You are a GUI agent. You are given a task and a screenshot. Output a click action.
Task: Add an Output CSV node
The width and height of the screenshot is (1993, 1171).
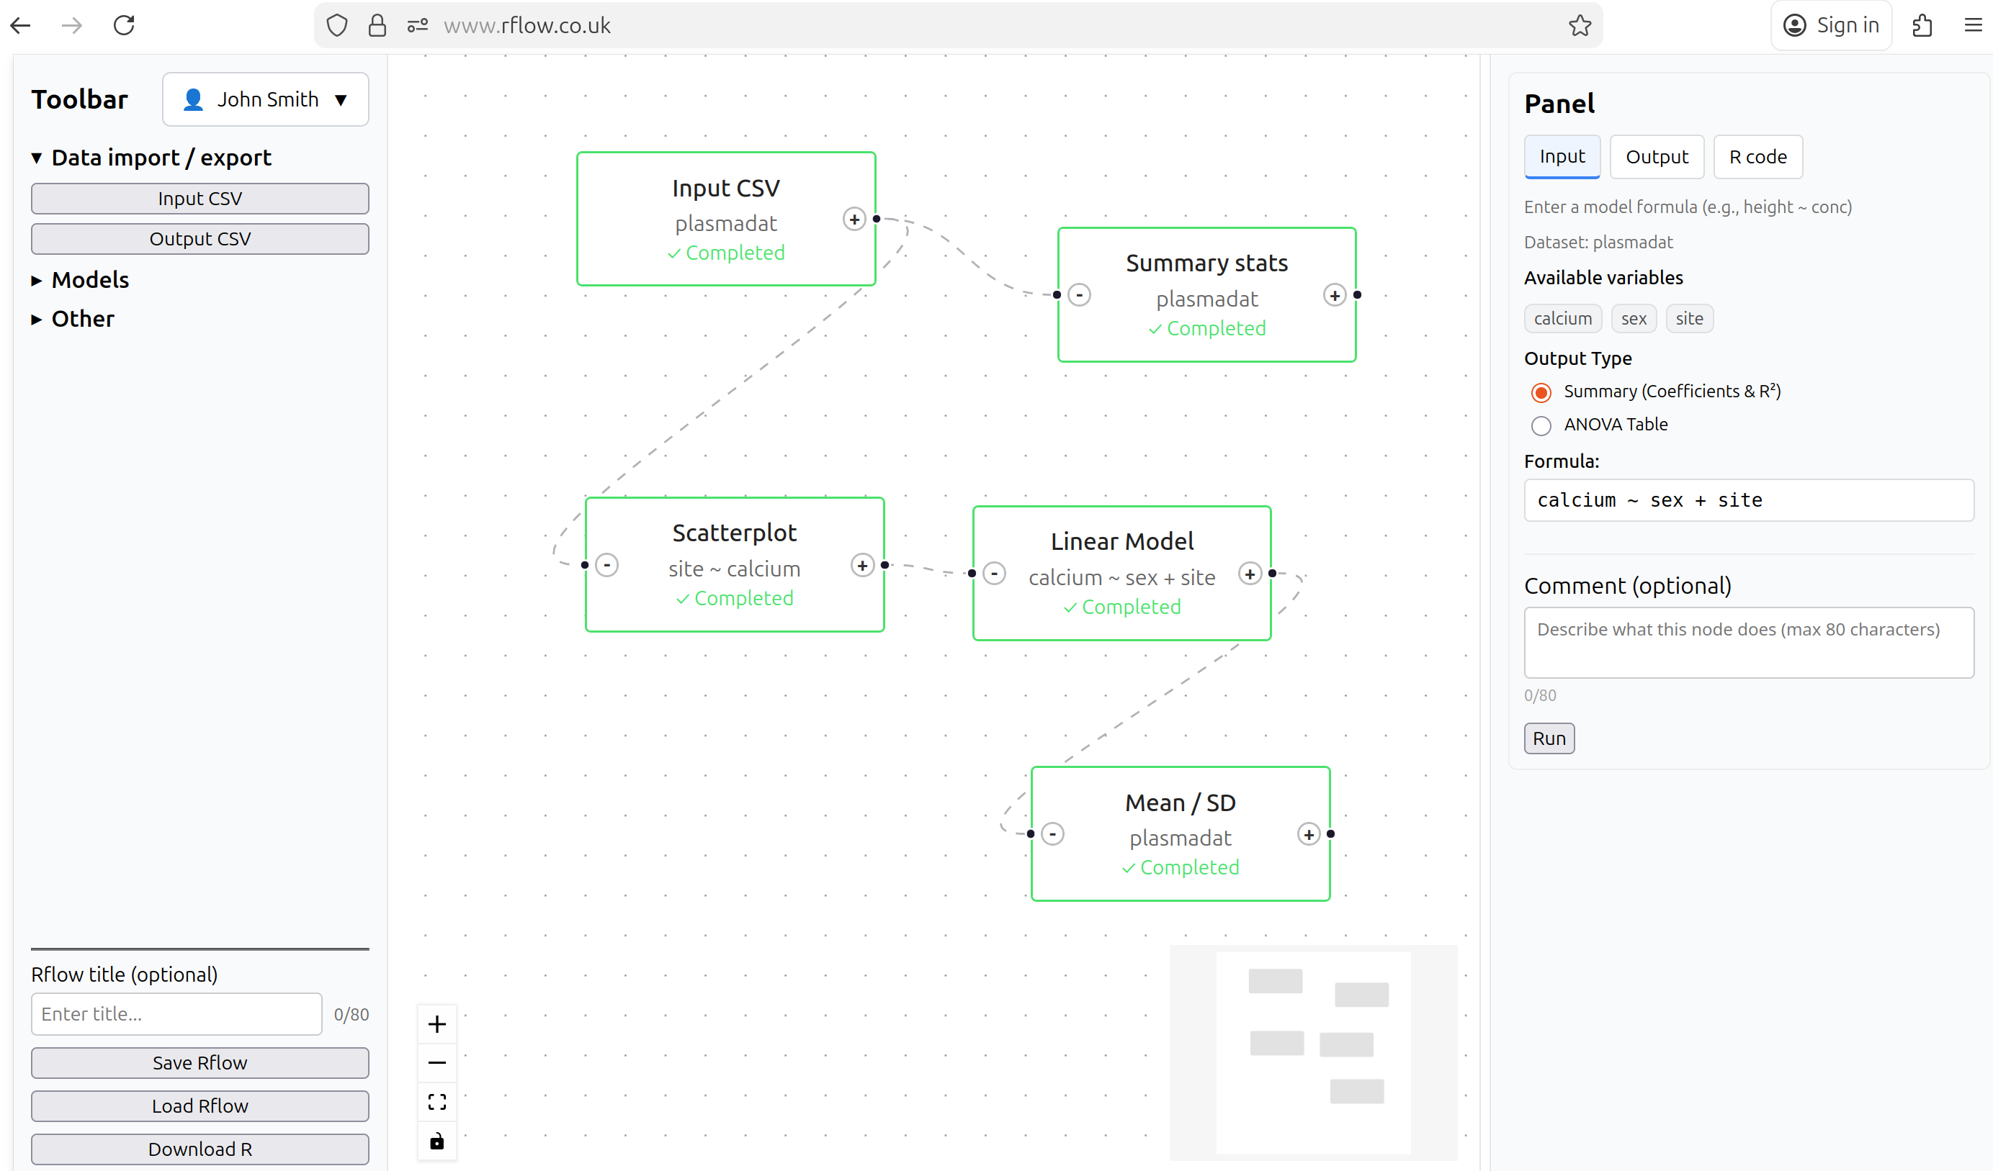(200, 239)
